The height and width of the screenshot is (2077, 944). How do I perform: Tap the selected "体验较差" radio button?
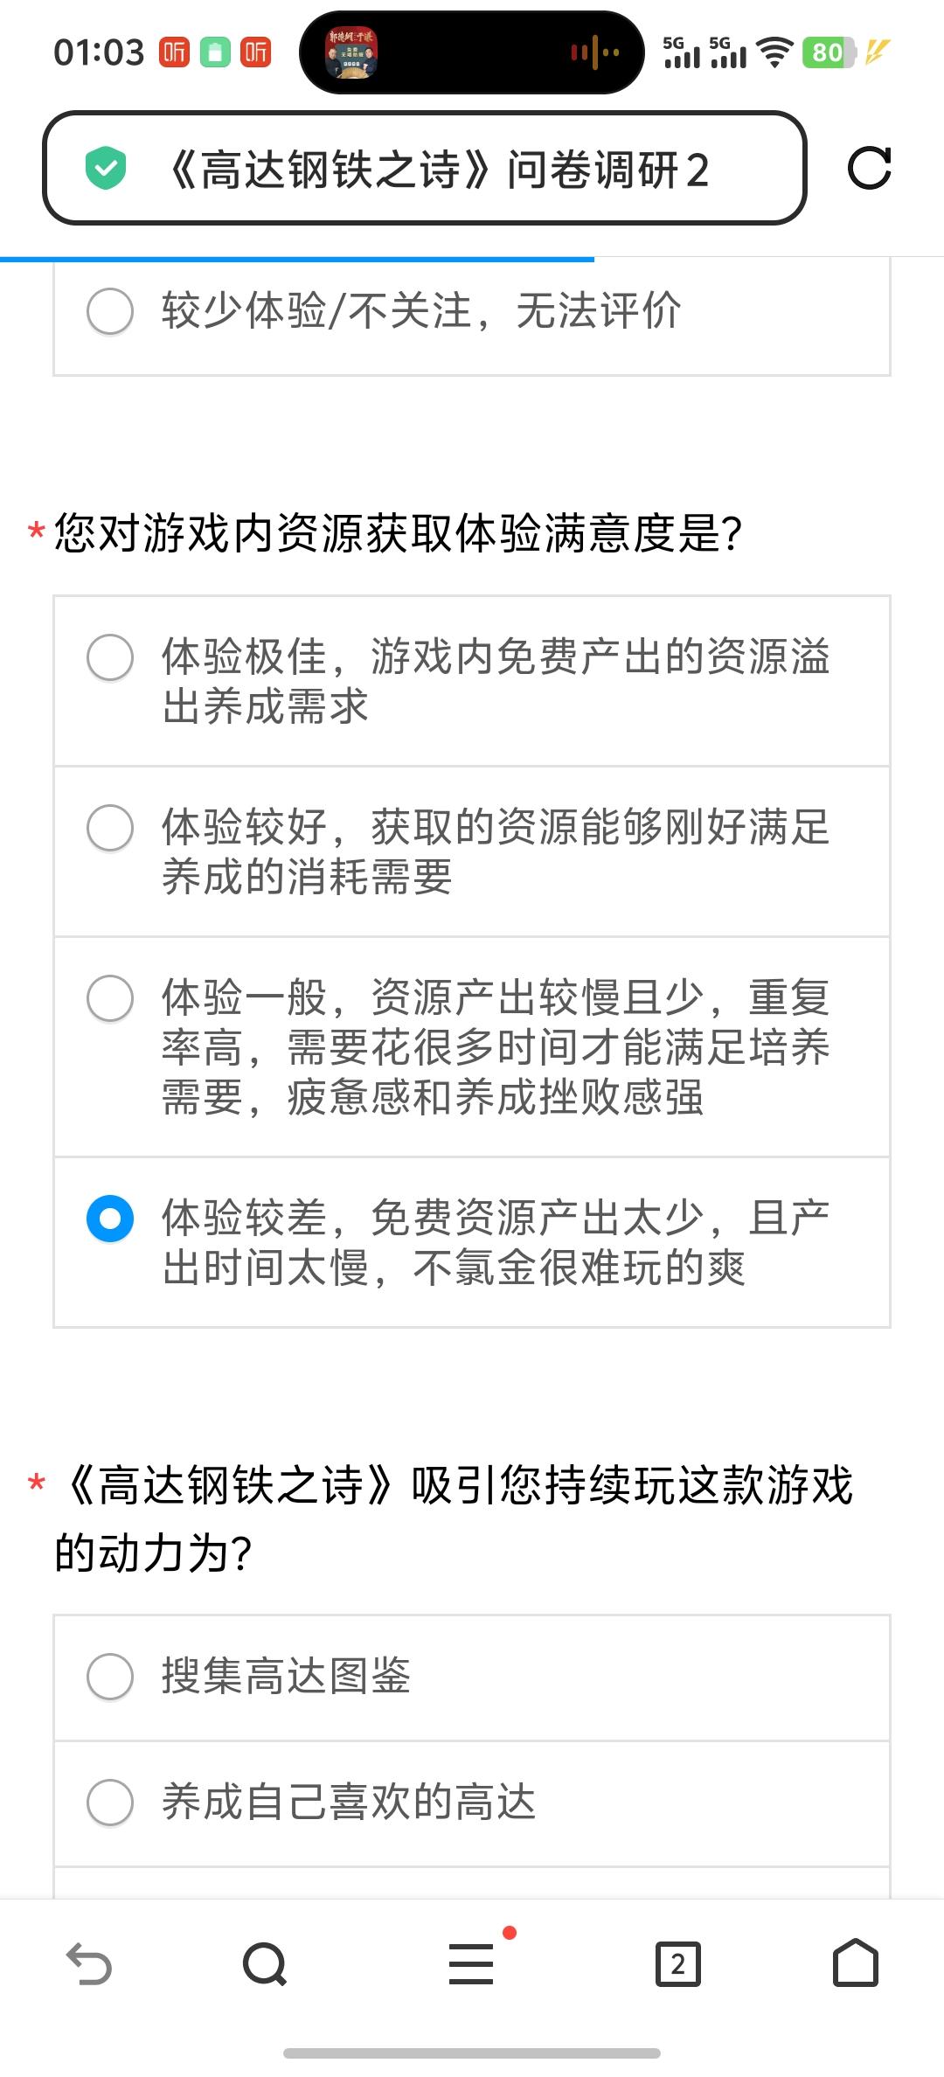(x=110, y=1219)
